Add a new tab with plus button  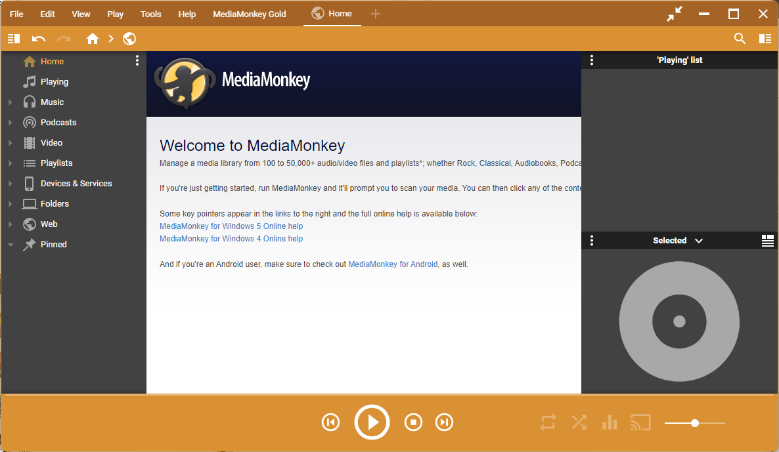(x=375, y=14)
